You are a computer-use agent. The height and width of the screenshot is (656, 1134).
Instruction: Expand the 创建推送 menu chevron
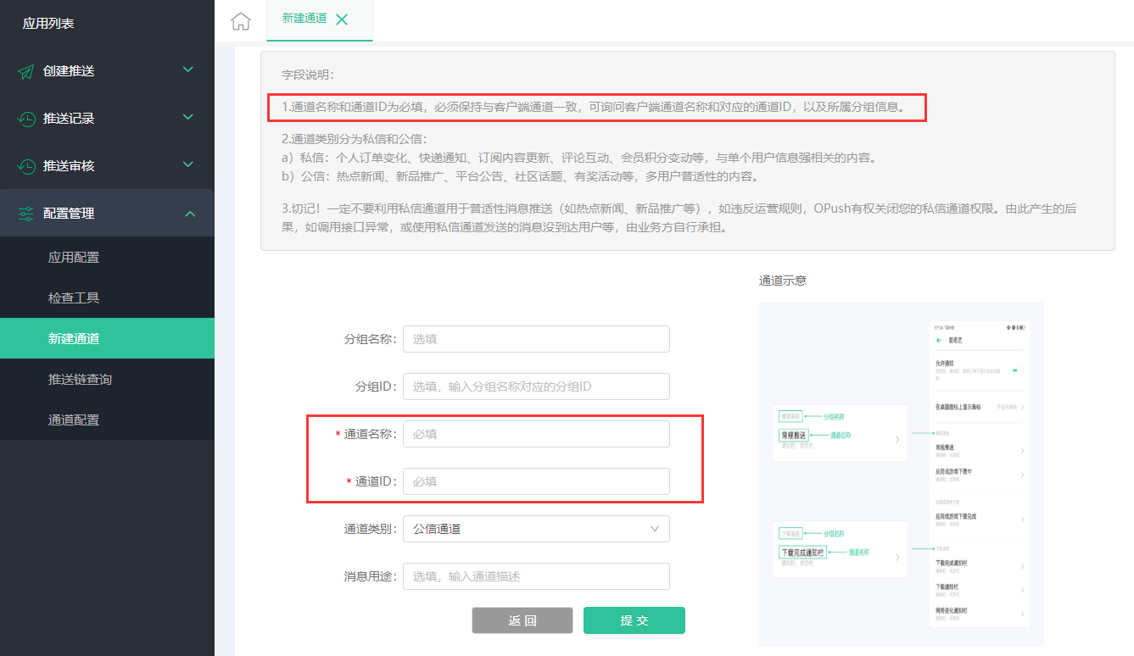coord(188,69)
